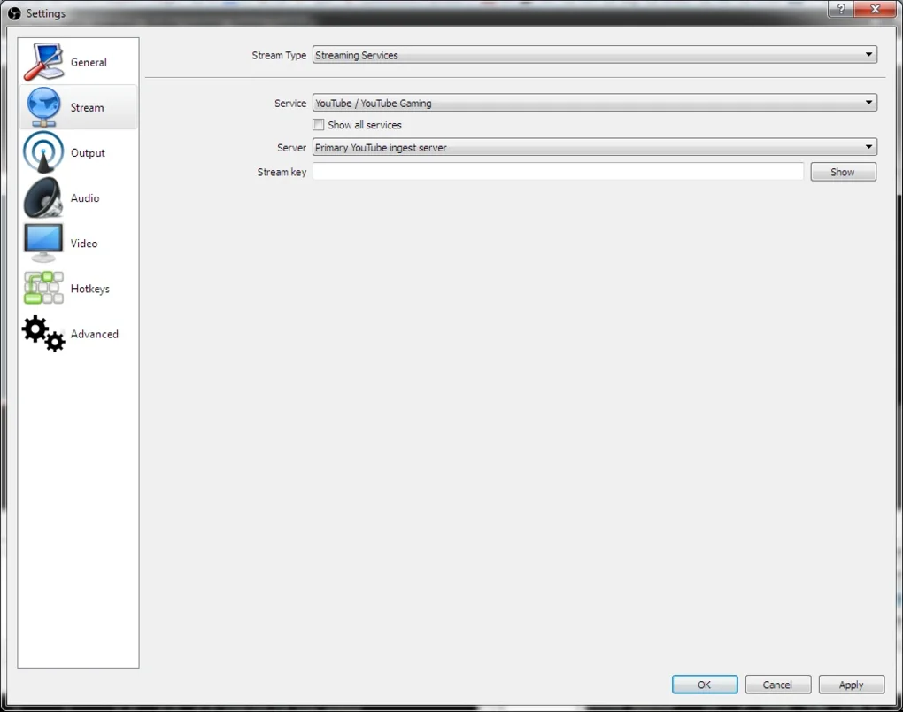This screenshot has width=903, height=712.
Task: Choose the Video monitor icon
Action: (43, 243)
